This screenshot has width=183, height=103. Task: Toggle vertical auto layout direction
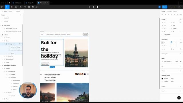coord(162,43)
